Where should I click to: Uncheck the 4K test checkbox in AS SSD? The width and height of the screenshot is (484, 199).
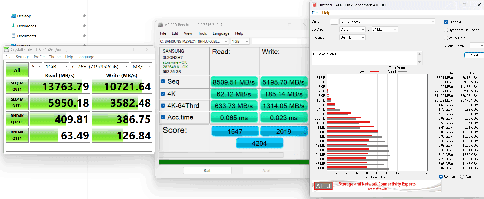click(x=163, y=94)
